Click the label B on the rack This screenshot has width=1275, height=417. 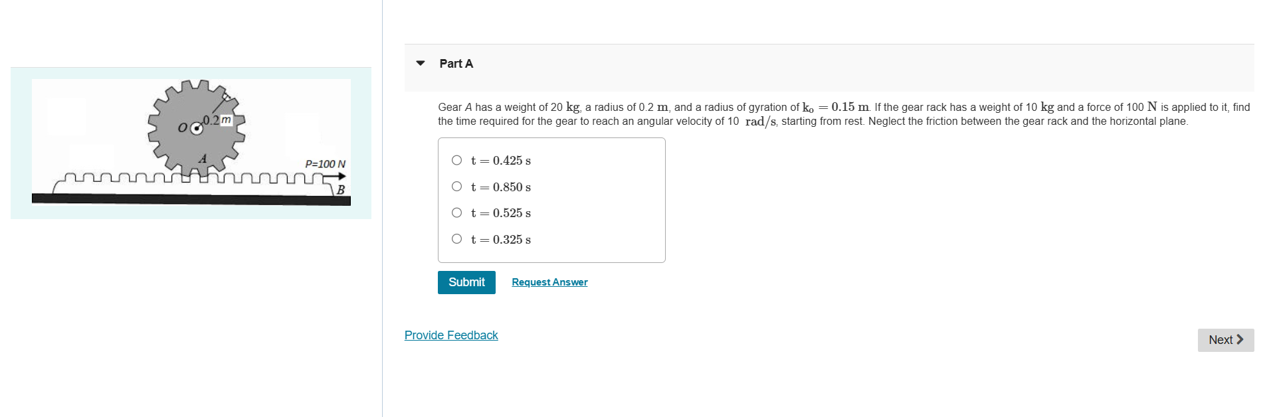(340, 191)
